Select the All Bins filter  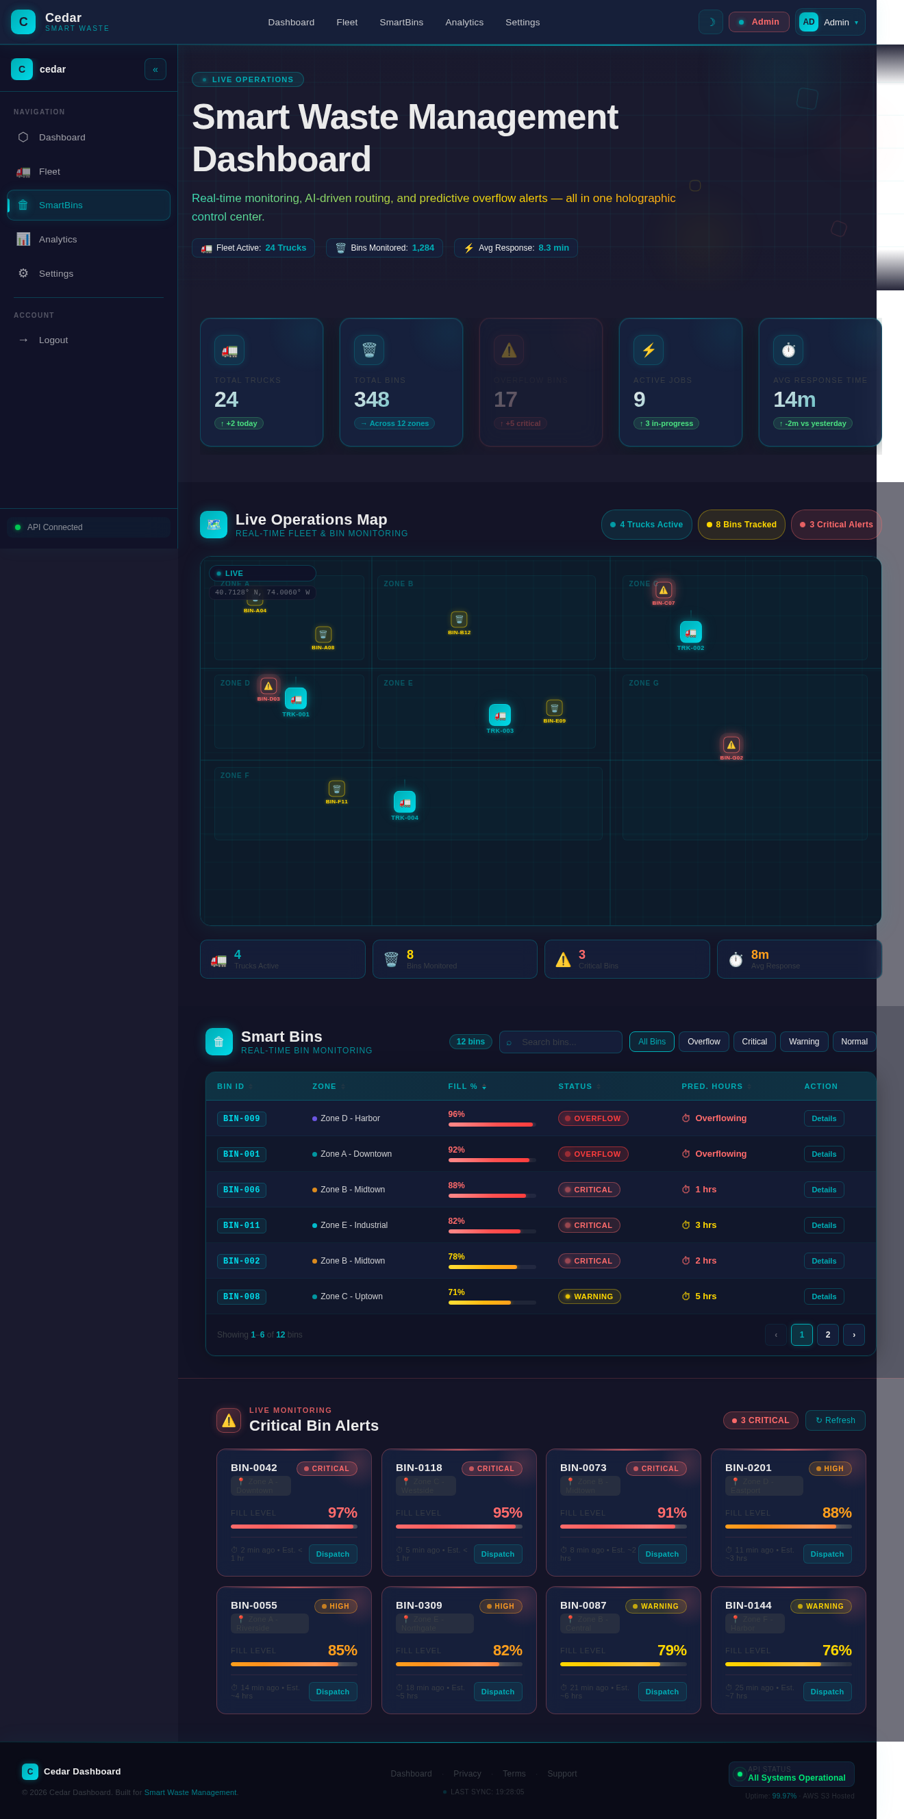click(652, 1042)
